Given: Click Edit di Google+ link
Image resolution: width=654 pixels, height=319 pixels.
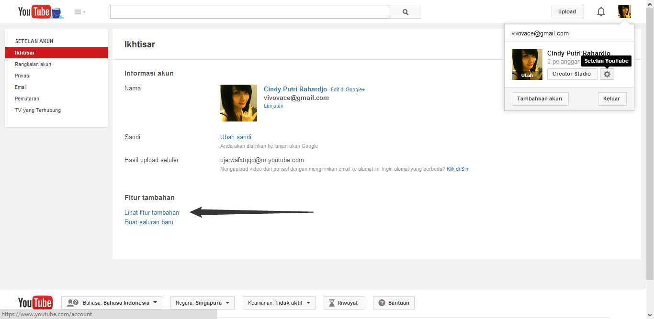Looking at the screenshot, I should click(x=348, y=89).
